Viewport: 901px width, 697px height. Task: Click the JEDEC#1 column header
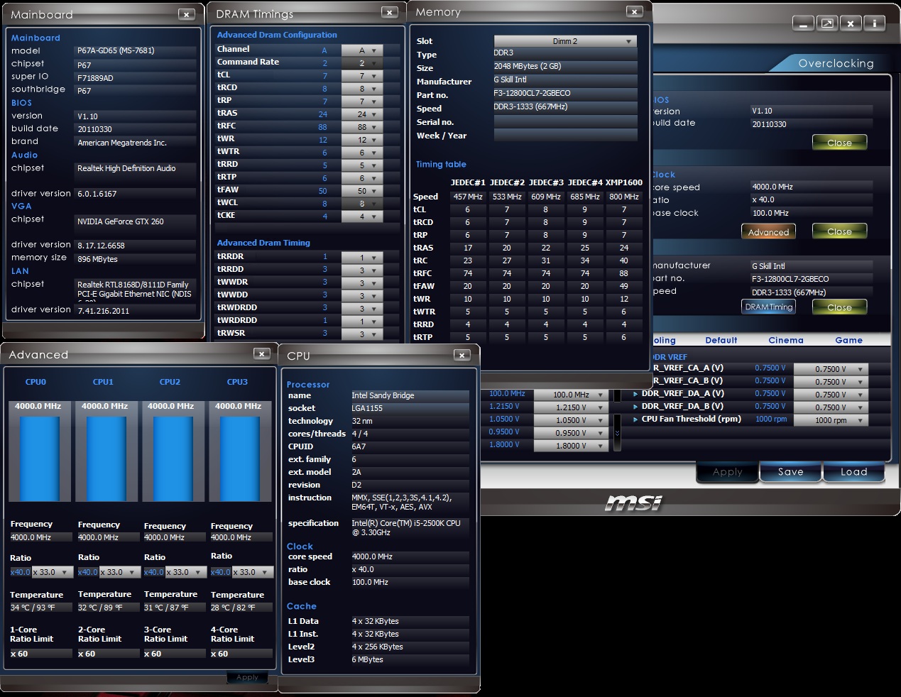tap(468, 182)
